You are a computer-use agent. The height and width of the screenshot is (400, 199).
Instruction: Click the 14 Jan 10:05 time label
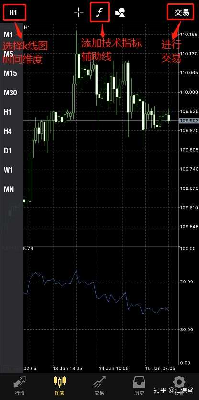point(114,368)
